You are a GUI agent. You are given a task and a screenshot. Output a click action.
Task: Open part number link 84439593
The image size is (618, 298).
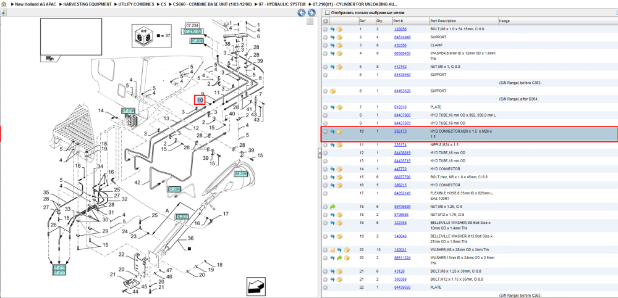coord(402,288)
